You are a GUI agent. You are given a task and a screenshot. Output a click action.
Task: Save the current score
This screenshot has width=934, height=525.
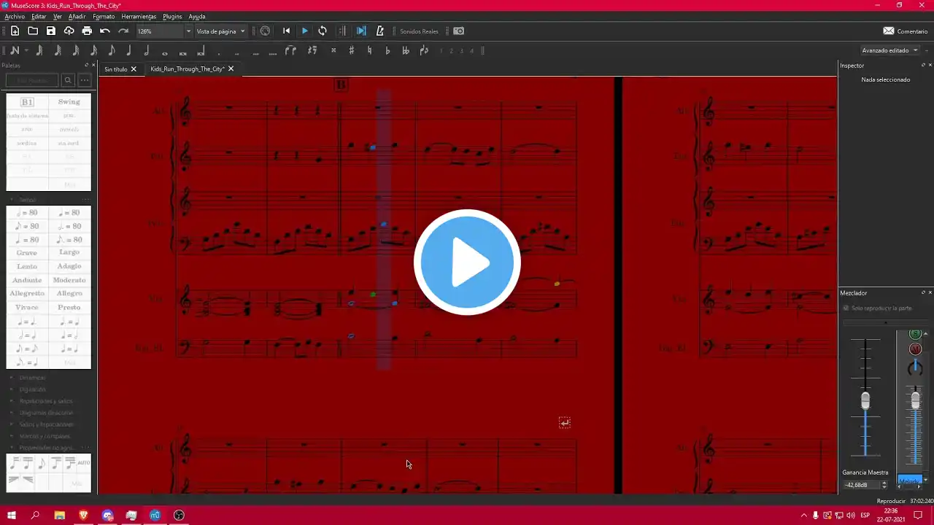click(x=51, y=31)
